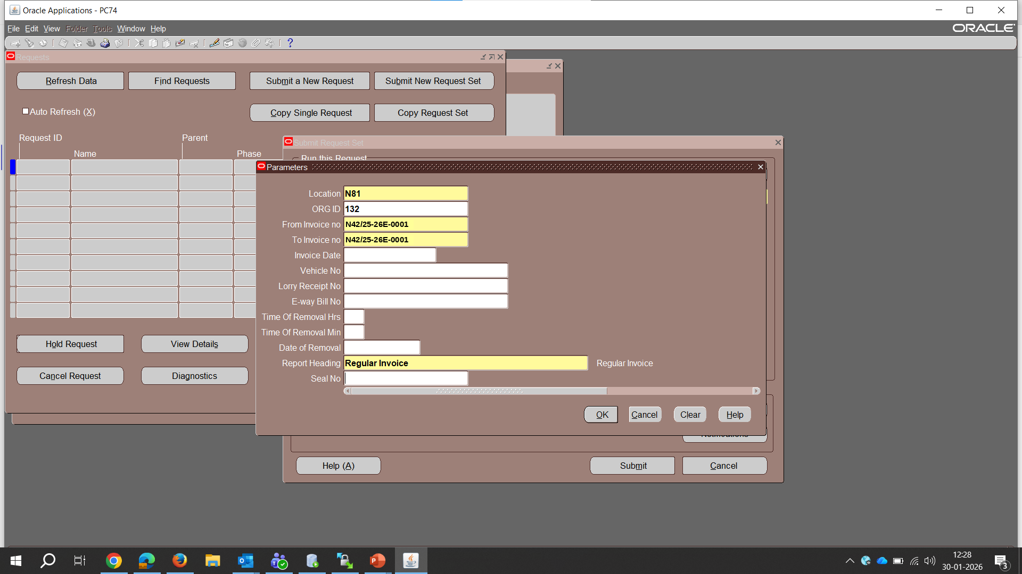The image size is (1022, 574).
Task: Click the Seal No field
Action: point(406,378)
